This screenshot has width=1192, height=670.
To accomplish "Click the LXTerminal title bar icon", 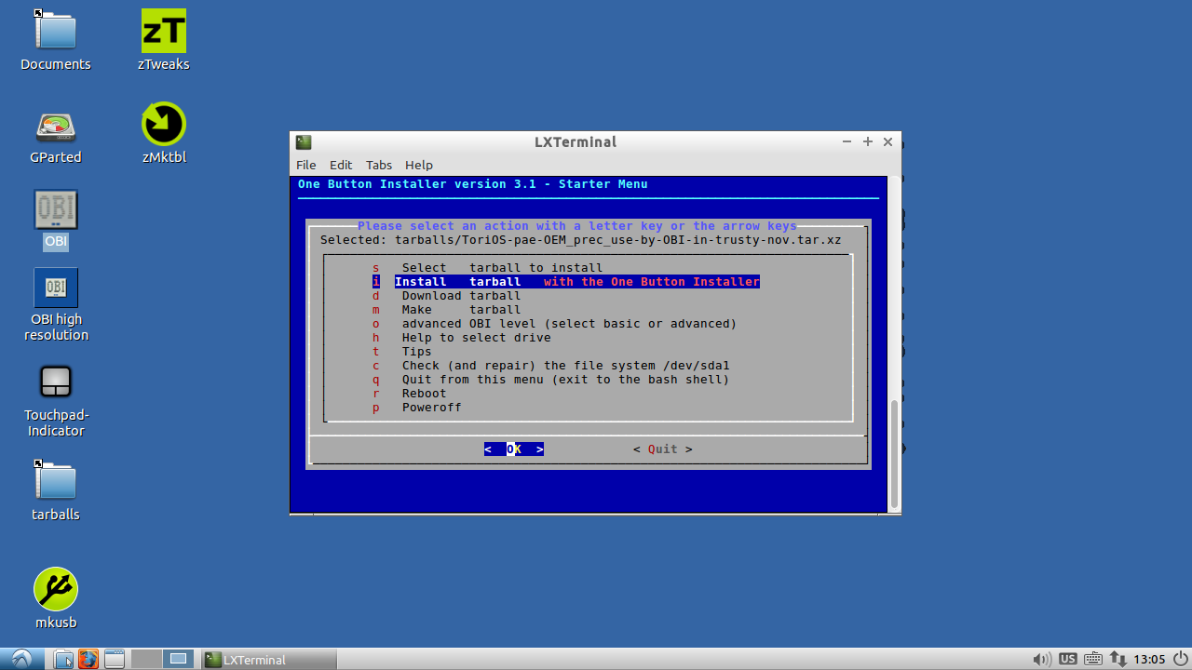I will click(304, 142).
